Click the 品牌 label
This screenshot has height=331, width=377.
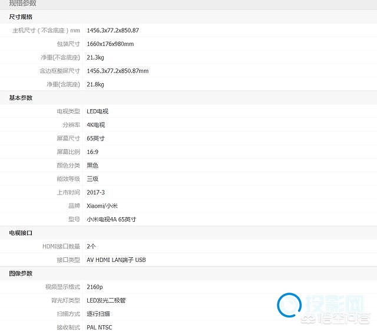click(x=74, y=206)
